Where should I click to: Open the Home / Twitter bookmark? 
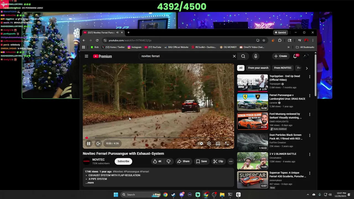pos(113,47)
